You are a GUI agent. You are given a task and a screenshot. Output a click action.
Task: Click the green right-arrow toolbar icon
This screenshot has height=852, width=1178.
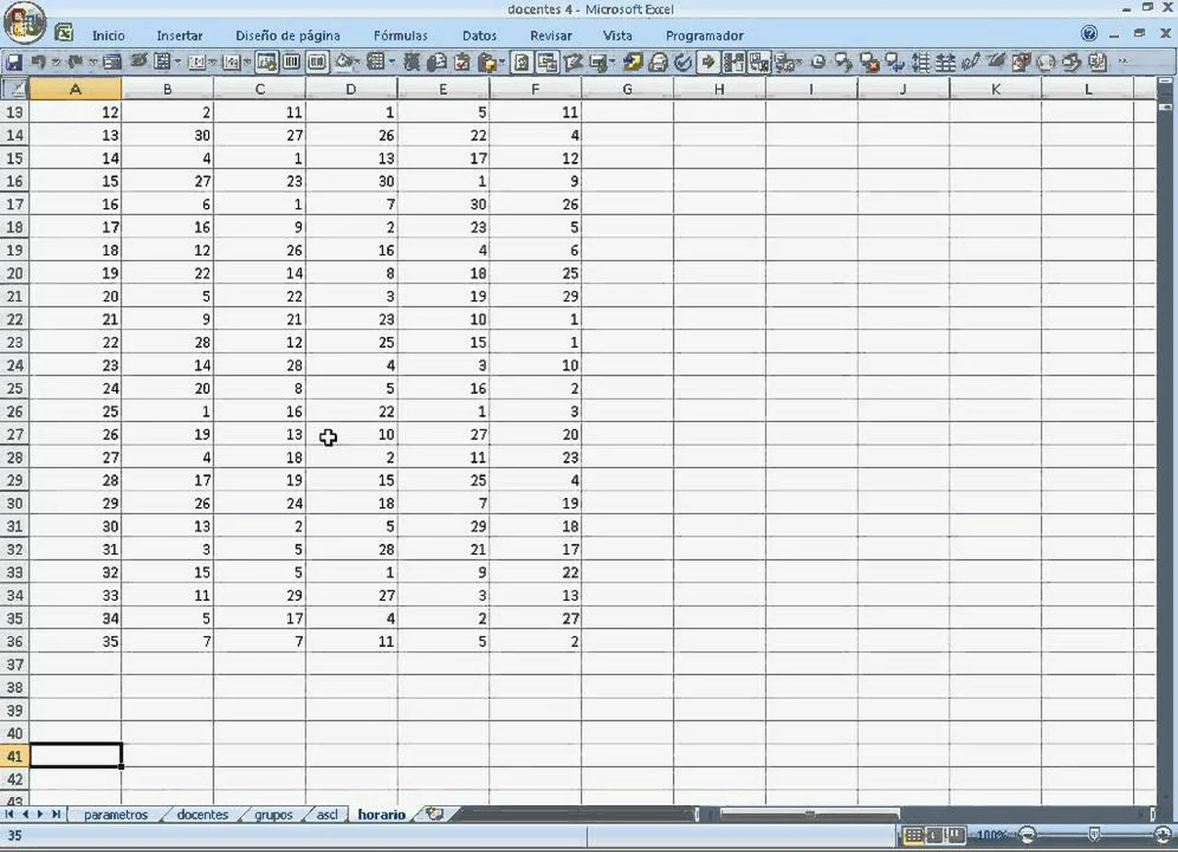(x=708, y=63)
